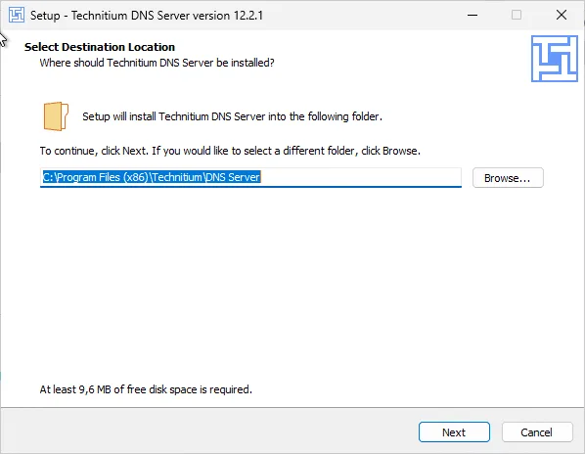Open the Browse folder dialog
Image resolution: width=585 pixels, height=454 pixels.
tap(508, 178)
